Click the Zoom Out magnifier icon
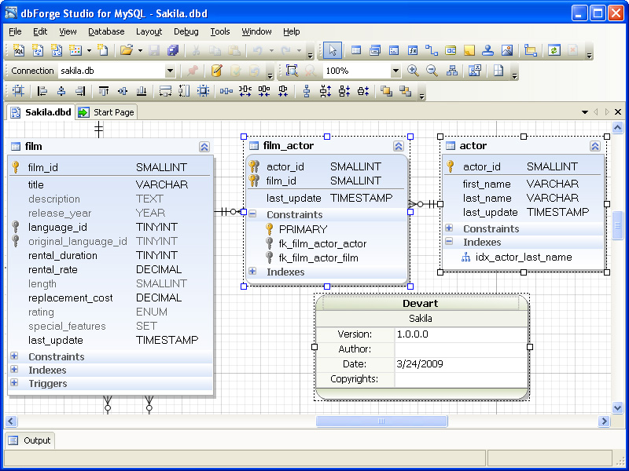Image resolution: width=629 pixels, height=471 pixels. click(432, 71)
